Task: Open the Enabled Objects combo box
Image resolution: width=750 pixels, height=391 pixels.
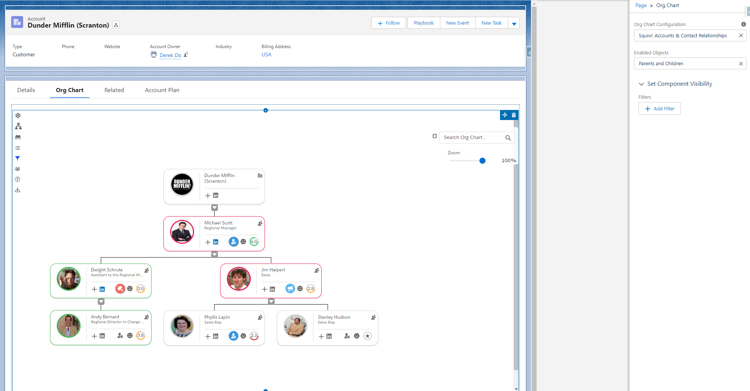Action: [x=690, y=64]
